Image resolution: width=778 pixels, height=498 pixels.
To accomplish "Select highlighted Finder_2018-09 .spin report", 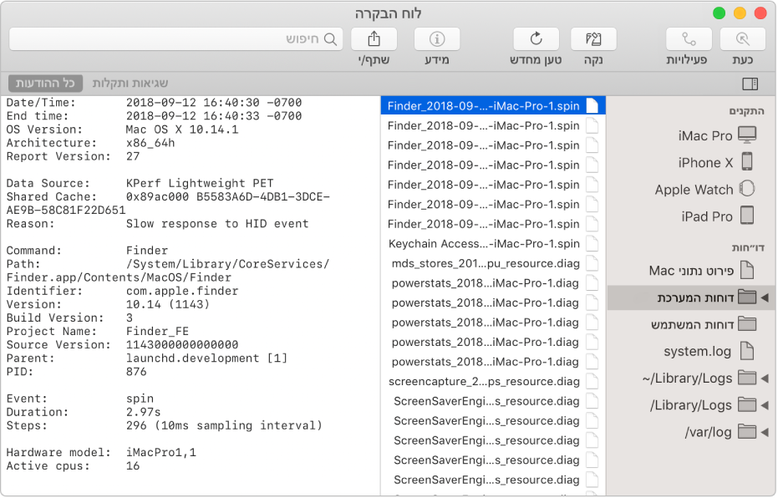I will (x=493, y=105).
